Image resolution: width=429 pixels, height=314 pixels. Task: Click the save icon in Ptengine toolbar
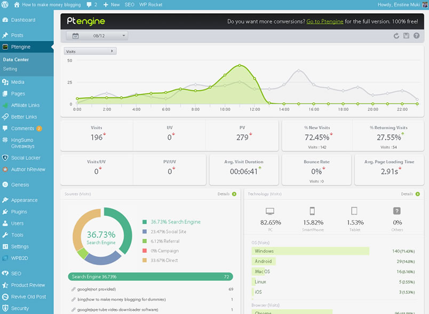point(406,36)
